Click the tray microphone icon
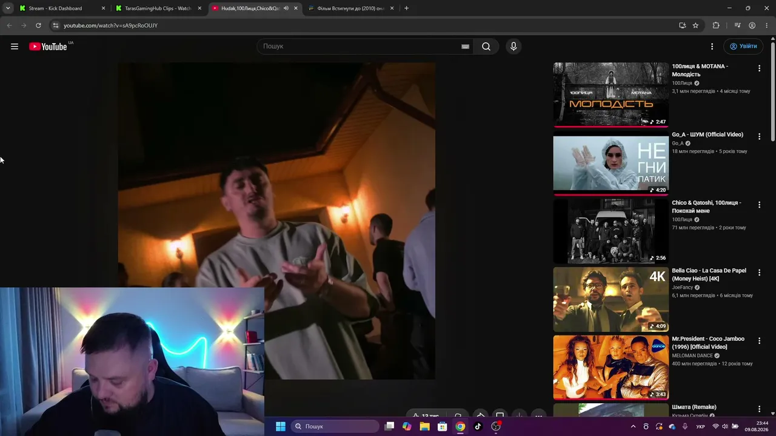 pyautogui.click(x=685, y=426)
